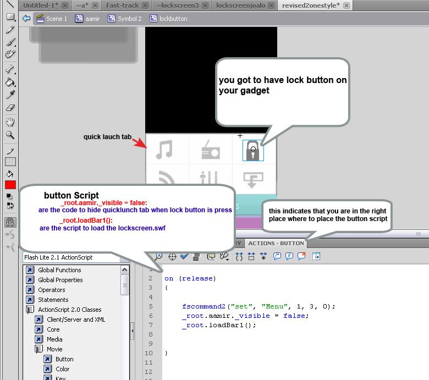Viewport: 429px width, 380px height.
Task: Click the Remove comment icon
Action: coord(301,256)
